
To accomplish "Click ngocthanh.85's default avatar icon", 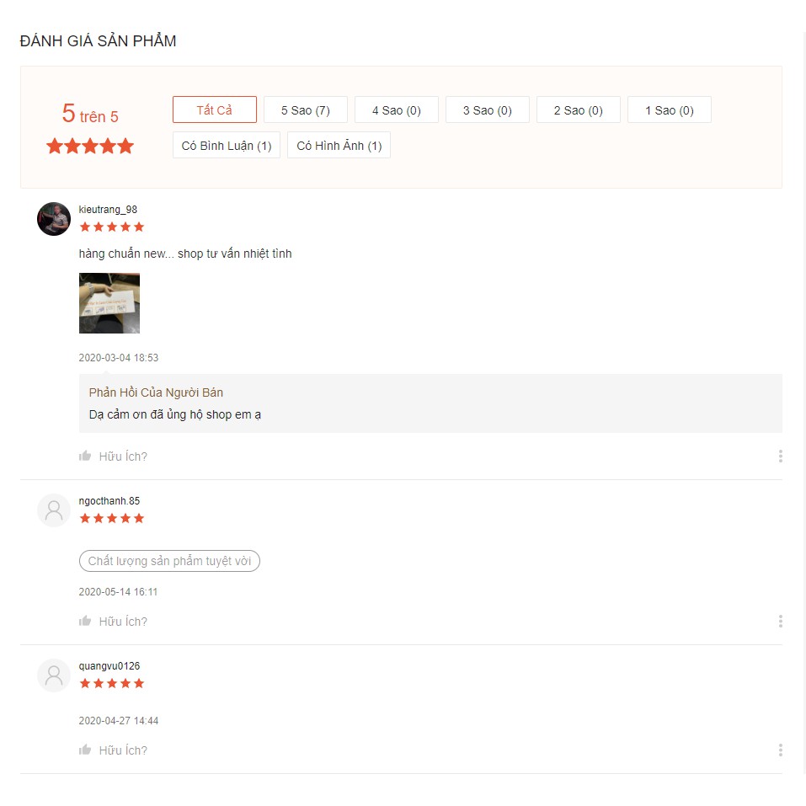I will [x=54, y=510].
